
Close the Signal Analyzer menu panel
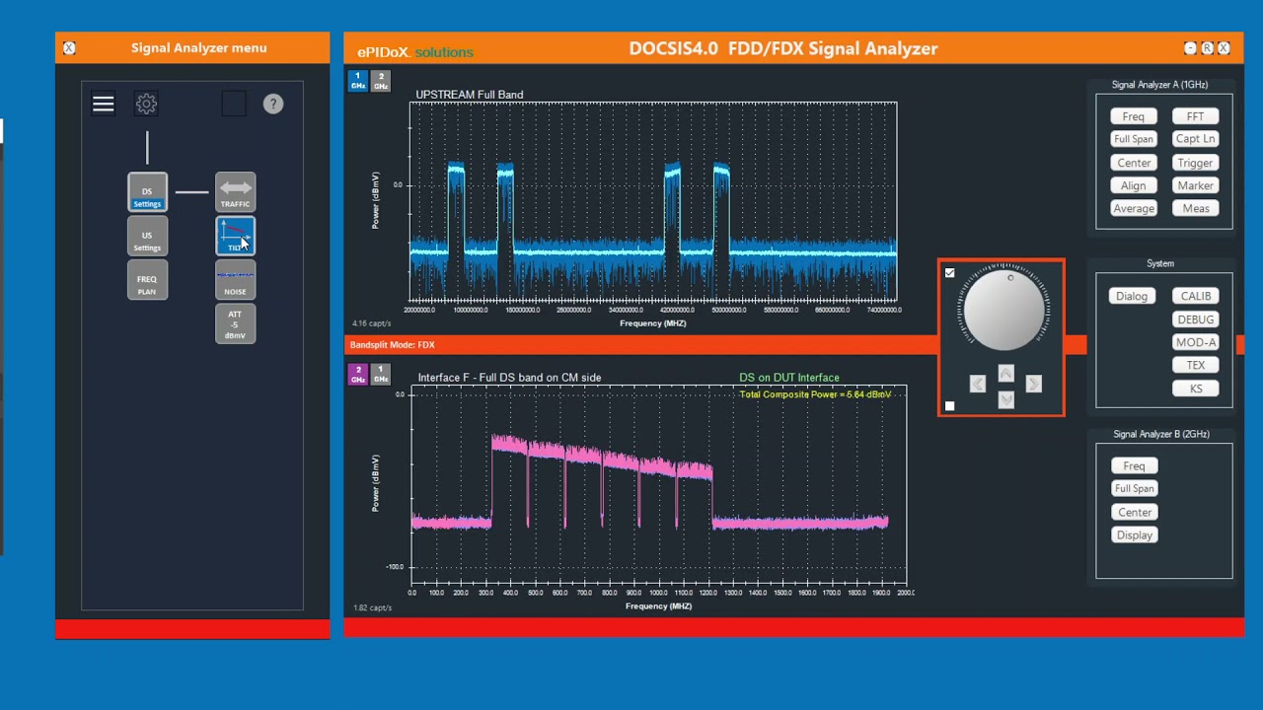coord(69,47)
